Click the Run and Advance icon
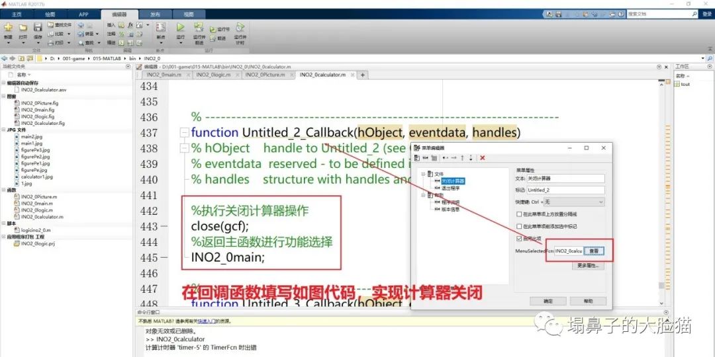 pos(199,27)
